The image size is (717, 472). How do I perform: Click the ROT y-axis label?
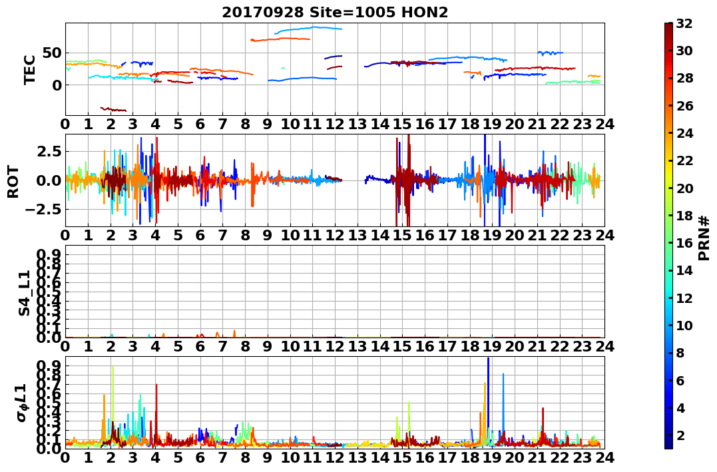click(13, 182)
